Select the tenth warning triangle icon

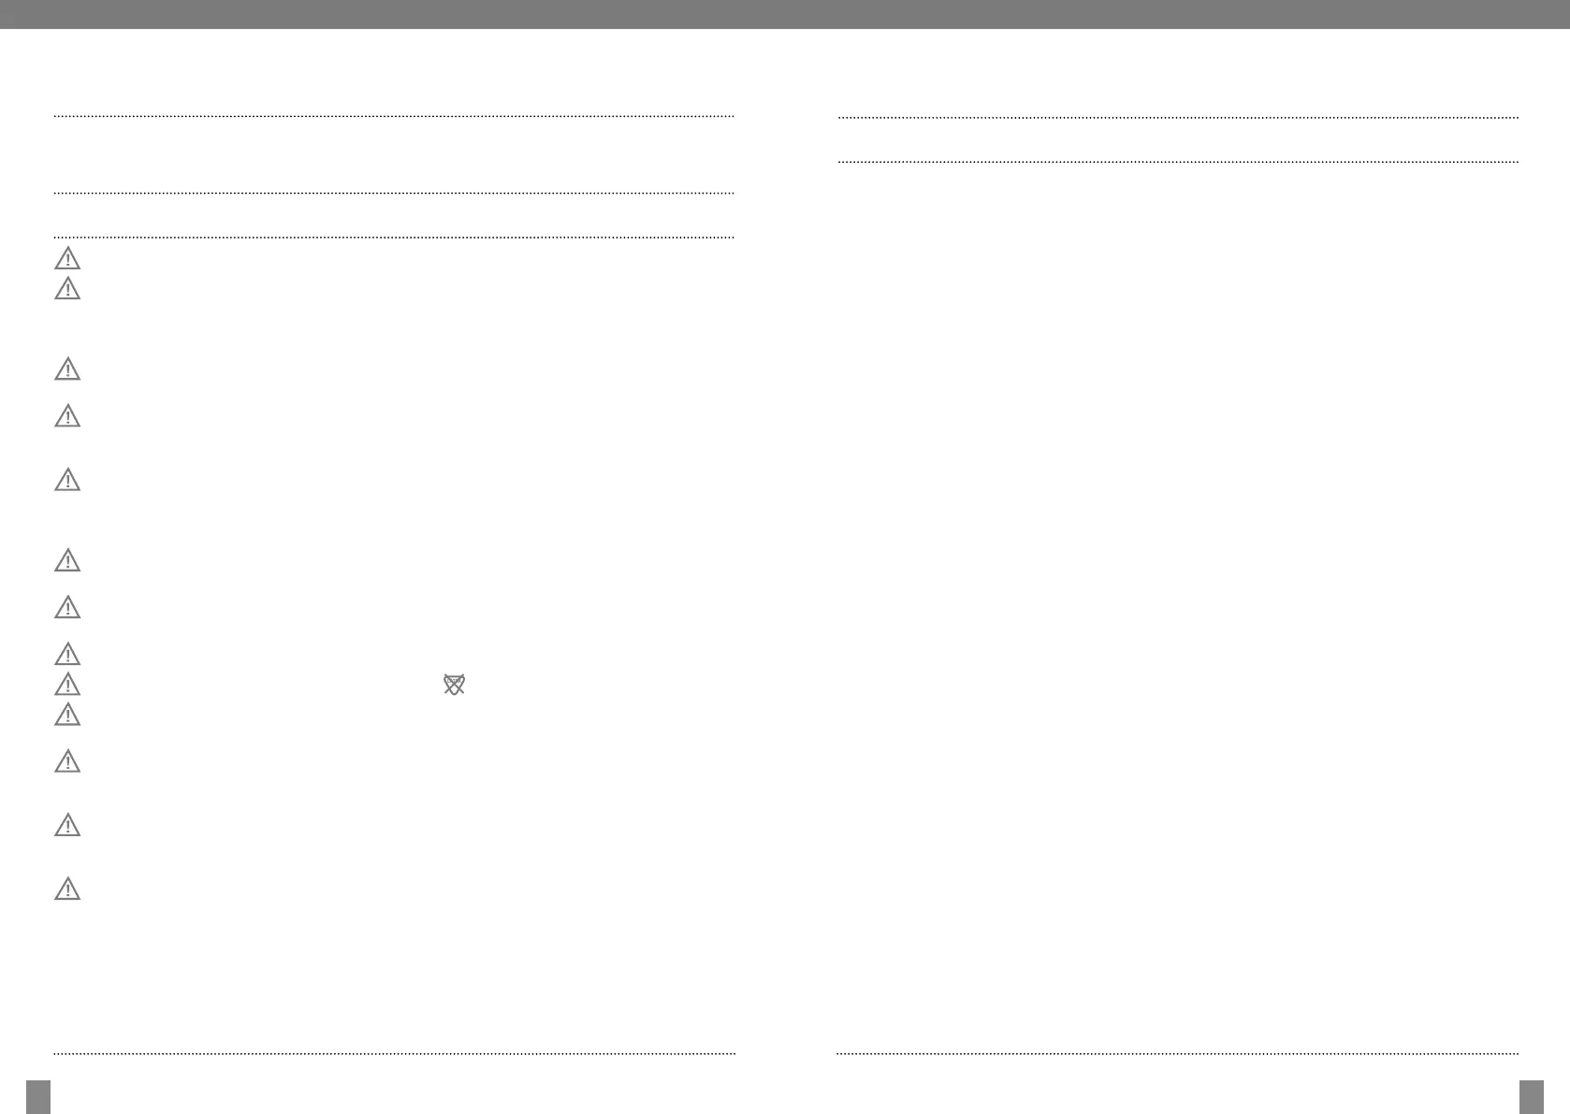coord(67,715)
